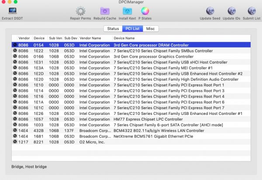
Task: Click magnifier icon for SMBus Controller row
Action: [15, 51]
